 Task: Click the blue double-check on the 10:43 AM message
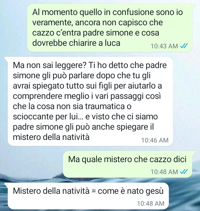pos(184,46)
